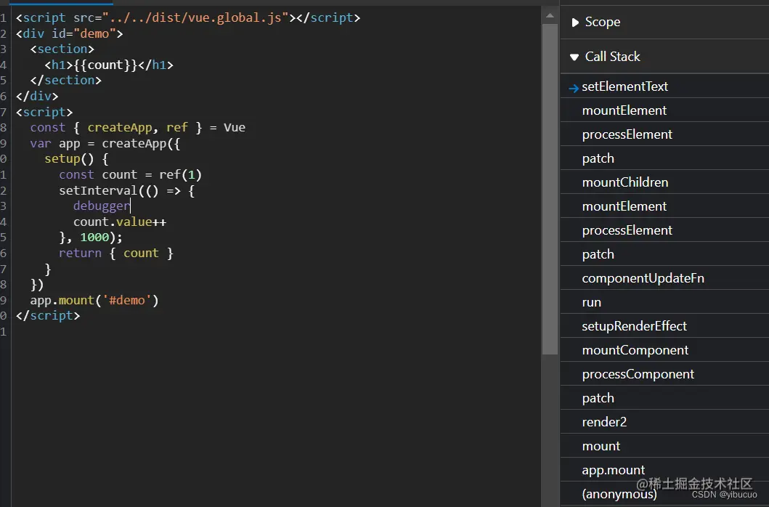Select the setupRenderEffect call stack frame
769x507 pixels.
(x=664, y=326)
